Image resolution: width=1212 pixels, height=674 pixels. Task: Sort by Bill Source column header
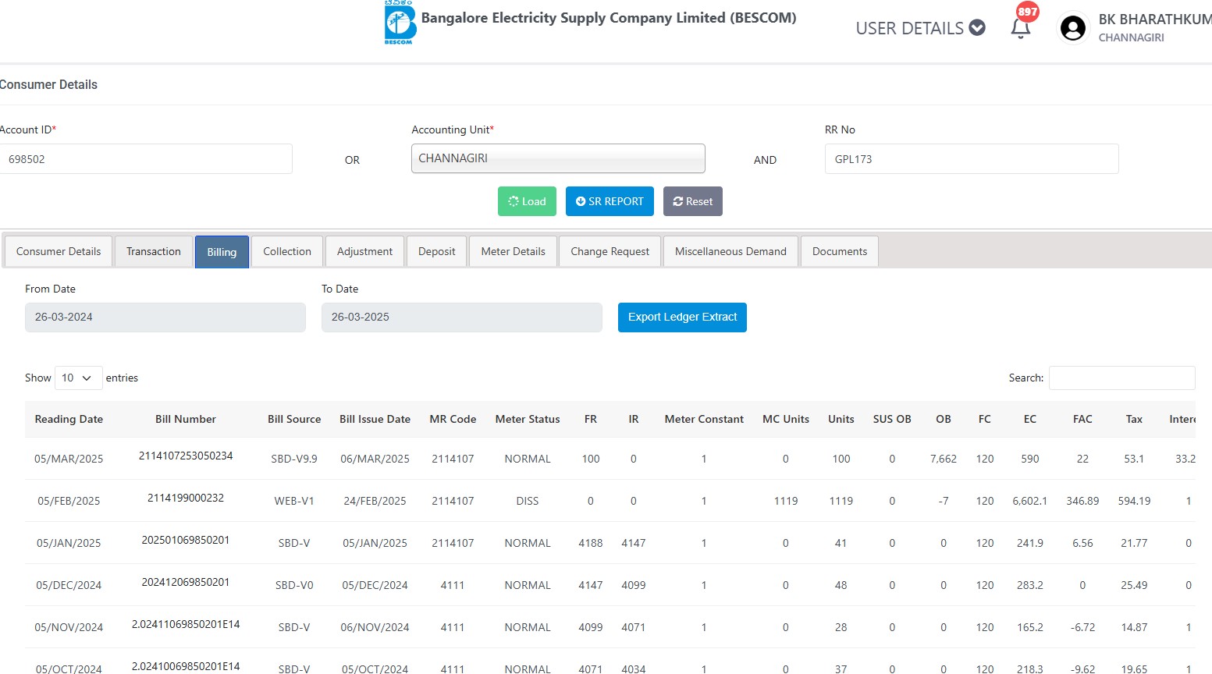294,419
